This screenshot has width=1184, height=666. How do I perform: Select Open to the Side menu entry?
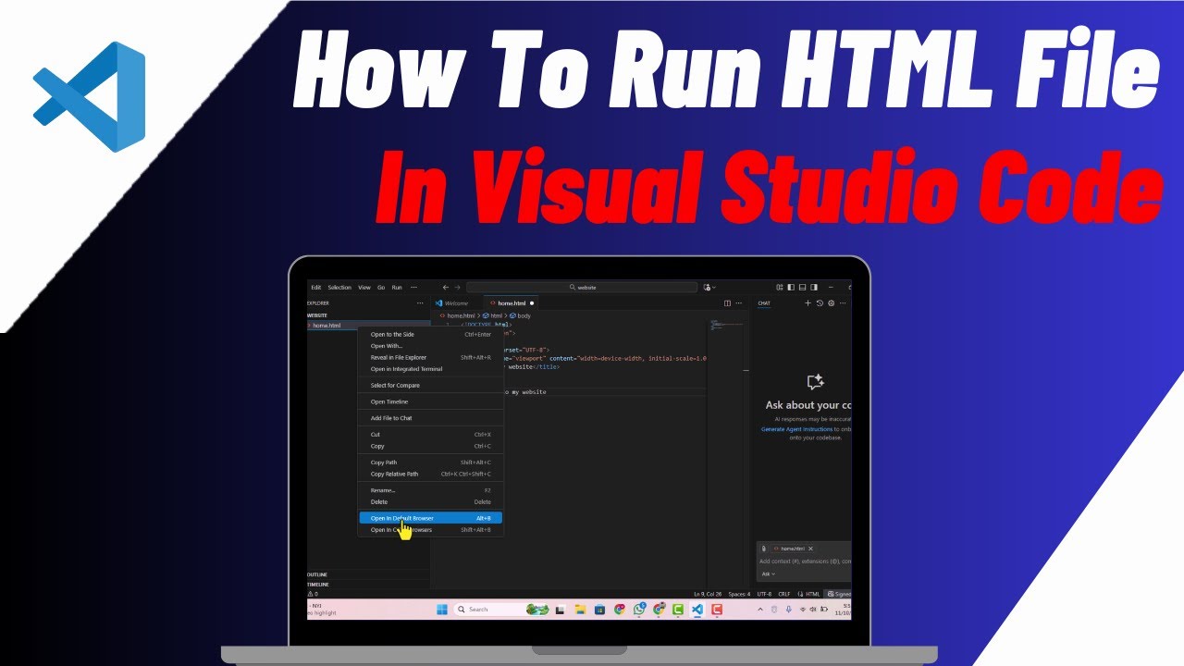tap(430, 334)
